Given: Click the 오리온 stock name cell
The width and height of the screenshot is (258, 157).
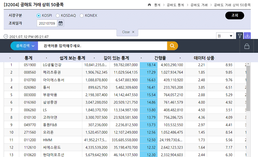Looking at the screenshot, I should tap(61, 132).
